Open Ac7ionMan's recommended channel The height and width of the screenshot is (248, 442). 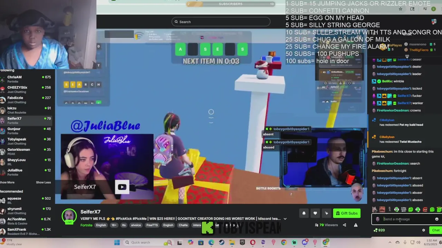(26, 221)
